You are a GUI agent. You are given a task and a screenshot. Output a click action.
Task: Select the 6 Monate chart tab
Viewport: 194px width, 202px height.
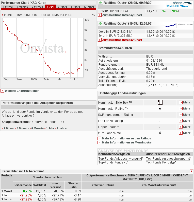coord(37,7)
